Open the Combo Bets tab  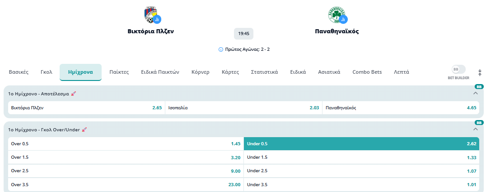(x=367, y=72)
